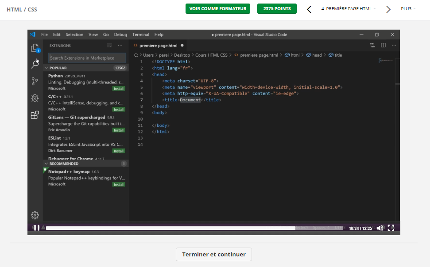Click breadcrumb 'title' symbol
Screen dimensions: 430x267
[335, 55]
